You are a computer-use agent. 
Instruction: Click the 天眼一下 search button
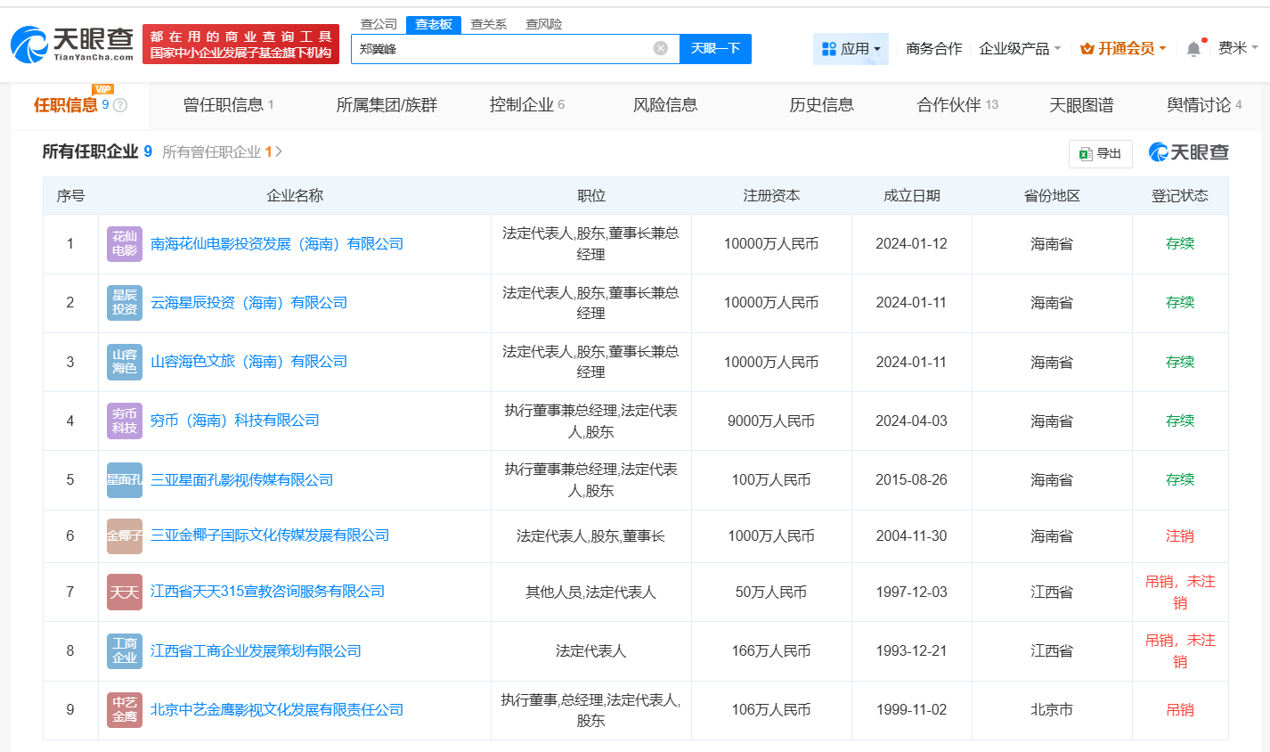pos(715,49)
